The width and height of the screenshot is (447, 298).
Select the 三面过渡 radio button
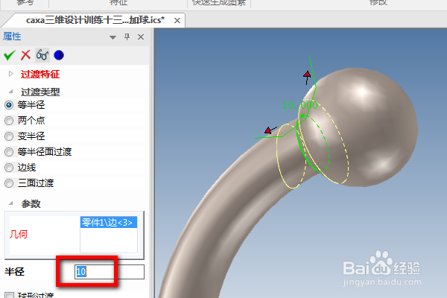point(9,183)
